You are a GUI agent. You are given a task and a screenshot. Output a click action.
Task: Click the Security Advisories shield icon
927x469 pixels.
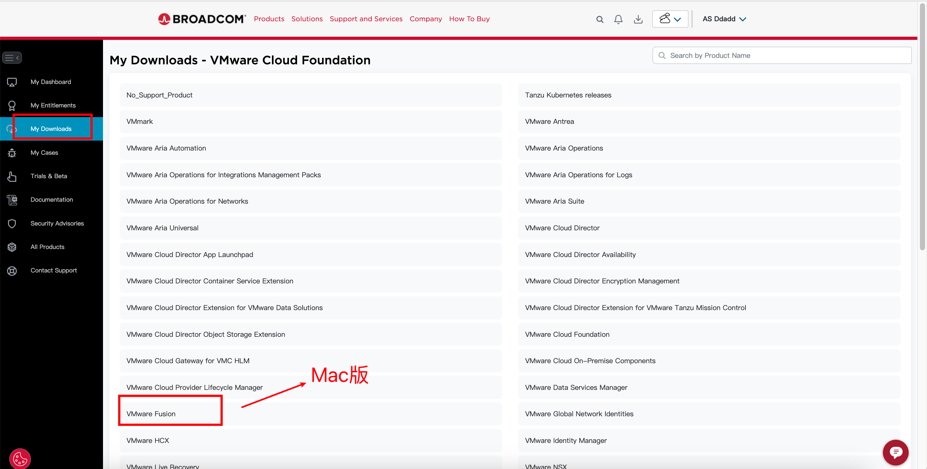12,223
